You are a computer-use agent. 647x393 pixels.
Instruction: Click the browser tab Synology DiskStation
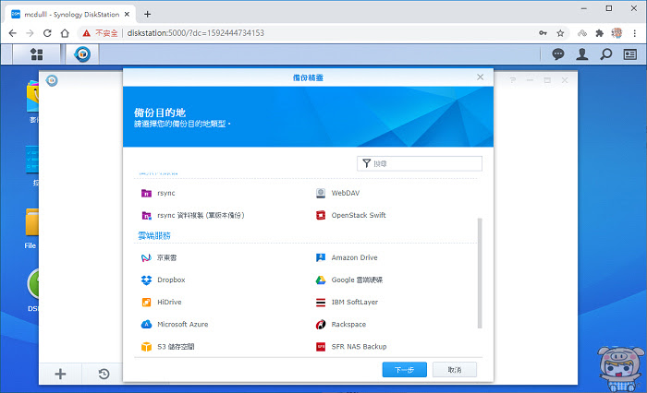(70, 15)
